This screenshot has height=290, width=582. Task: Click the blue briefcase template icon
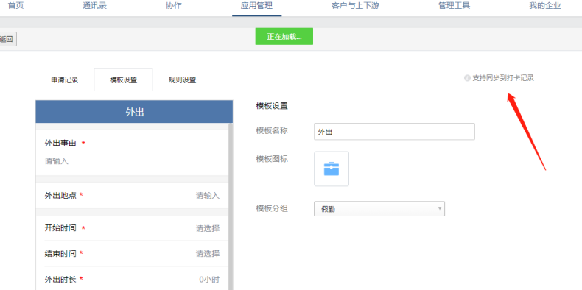point(332,169)
